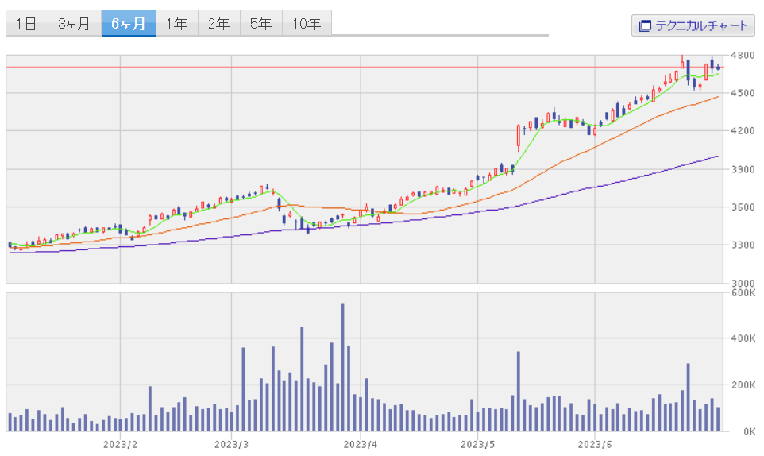
Task: Click the active 6ヶ月 tab
Action: (x=128, y=24)
